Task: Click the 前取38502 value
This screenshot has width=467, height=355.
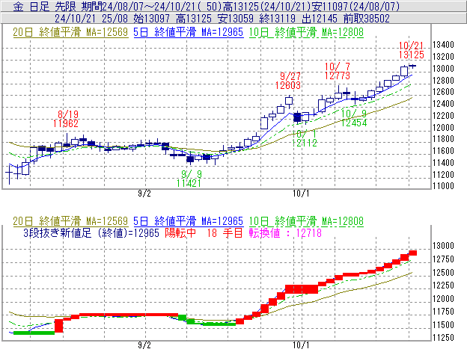Action: tap(366, 19)
